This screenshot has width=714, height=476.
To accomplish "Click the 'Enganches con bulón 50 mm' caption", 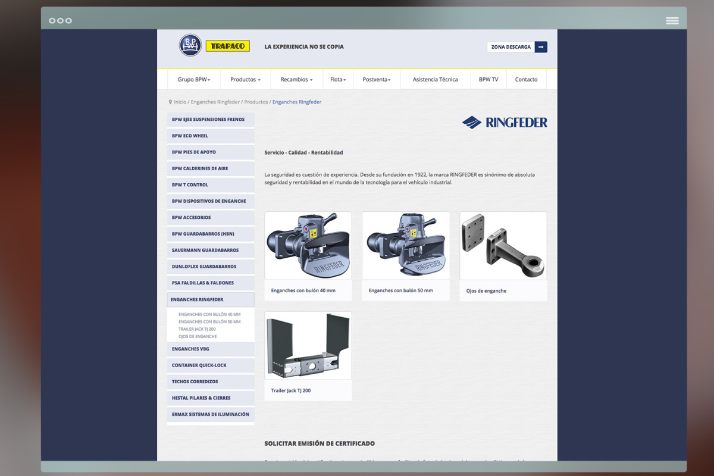I will pos(401,291).
